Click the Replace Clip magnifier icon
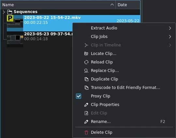The height and width of the screenshot is (138, 176). click(x=86, y=71)
